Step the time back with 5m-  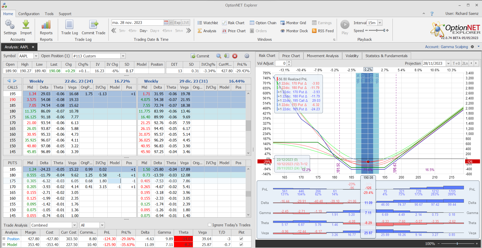click(x=122, y=31)
